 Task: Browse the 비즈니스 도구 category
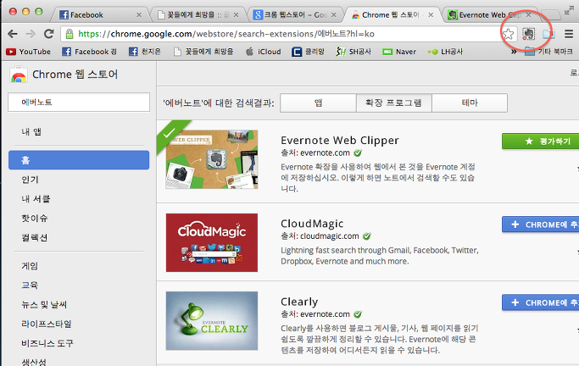tap(47, 343)
